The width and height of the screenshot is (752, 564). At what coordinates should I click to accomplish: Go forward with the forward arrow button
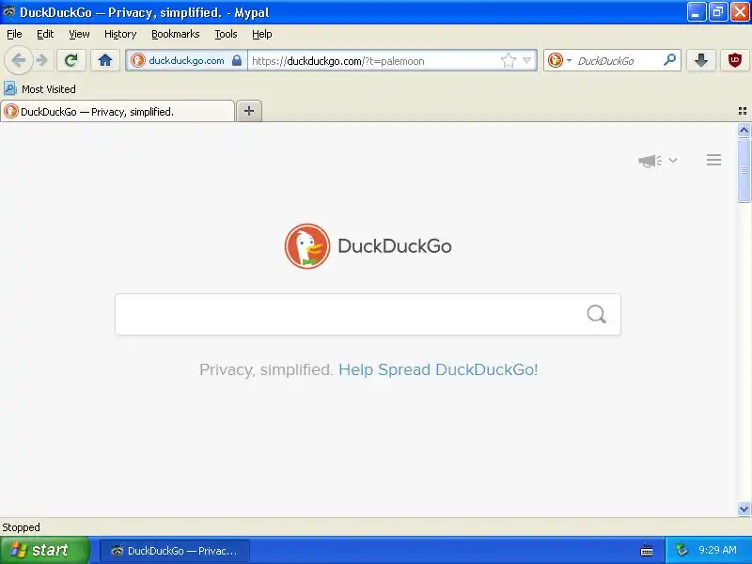coord(42,60)
